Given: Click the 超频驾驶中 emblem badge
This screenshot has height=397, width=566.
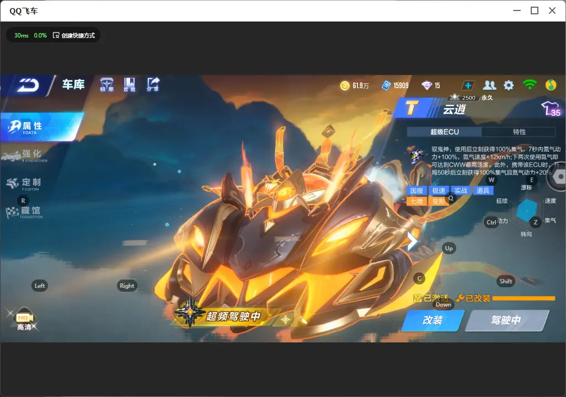Looking at the screenshot, I should [190, 313].
